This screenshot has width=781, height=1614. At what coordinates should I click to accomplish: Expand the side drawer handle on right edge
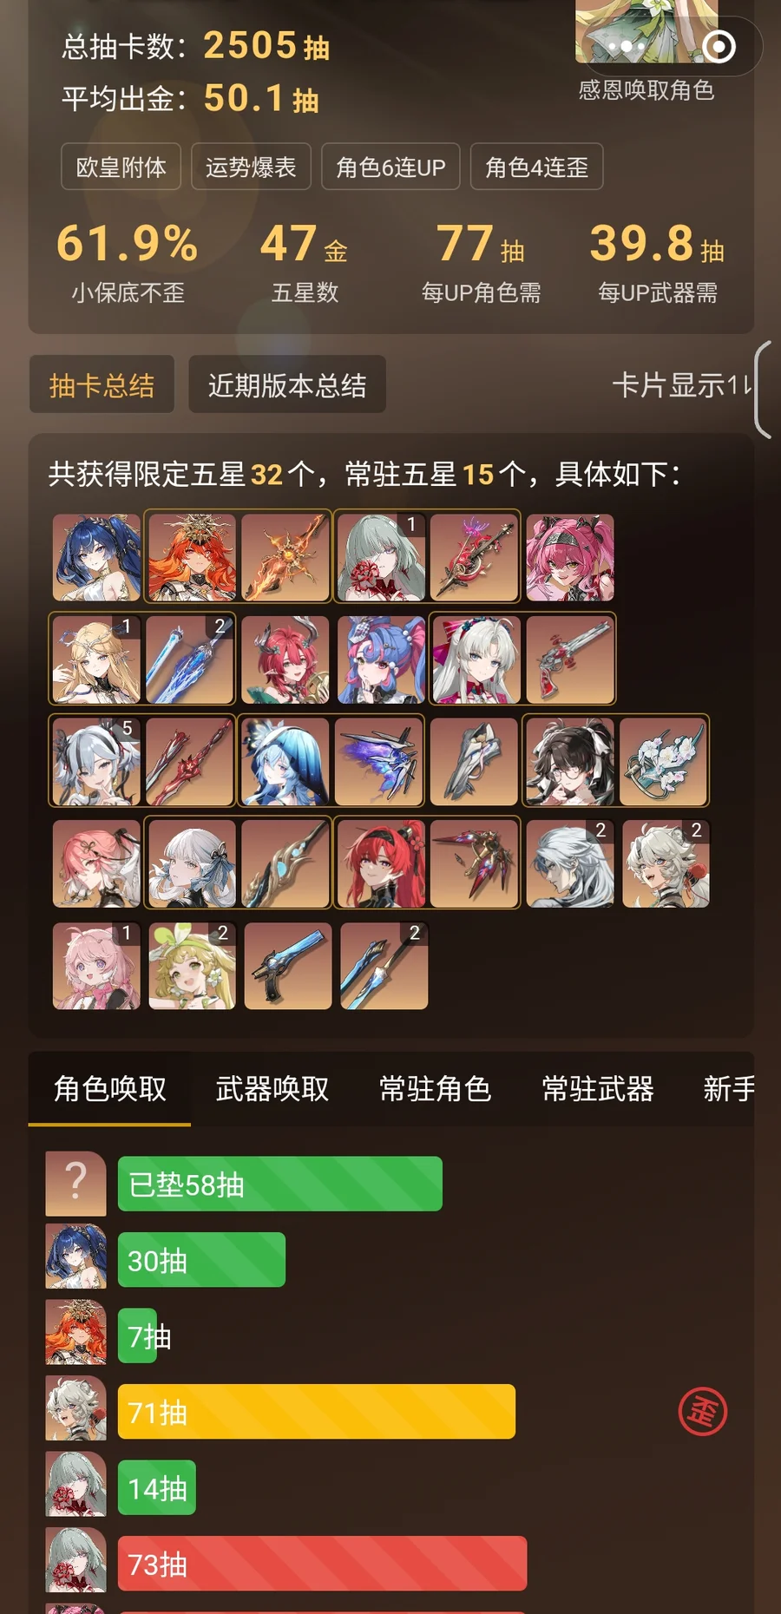pos(764,390)
